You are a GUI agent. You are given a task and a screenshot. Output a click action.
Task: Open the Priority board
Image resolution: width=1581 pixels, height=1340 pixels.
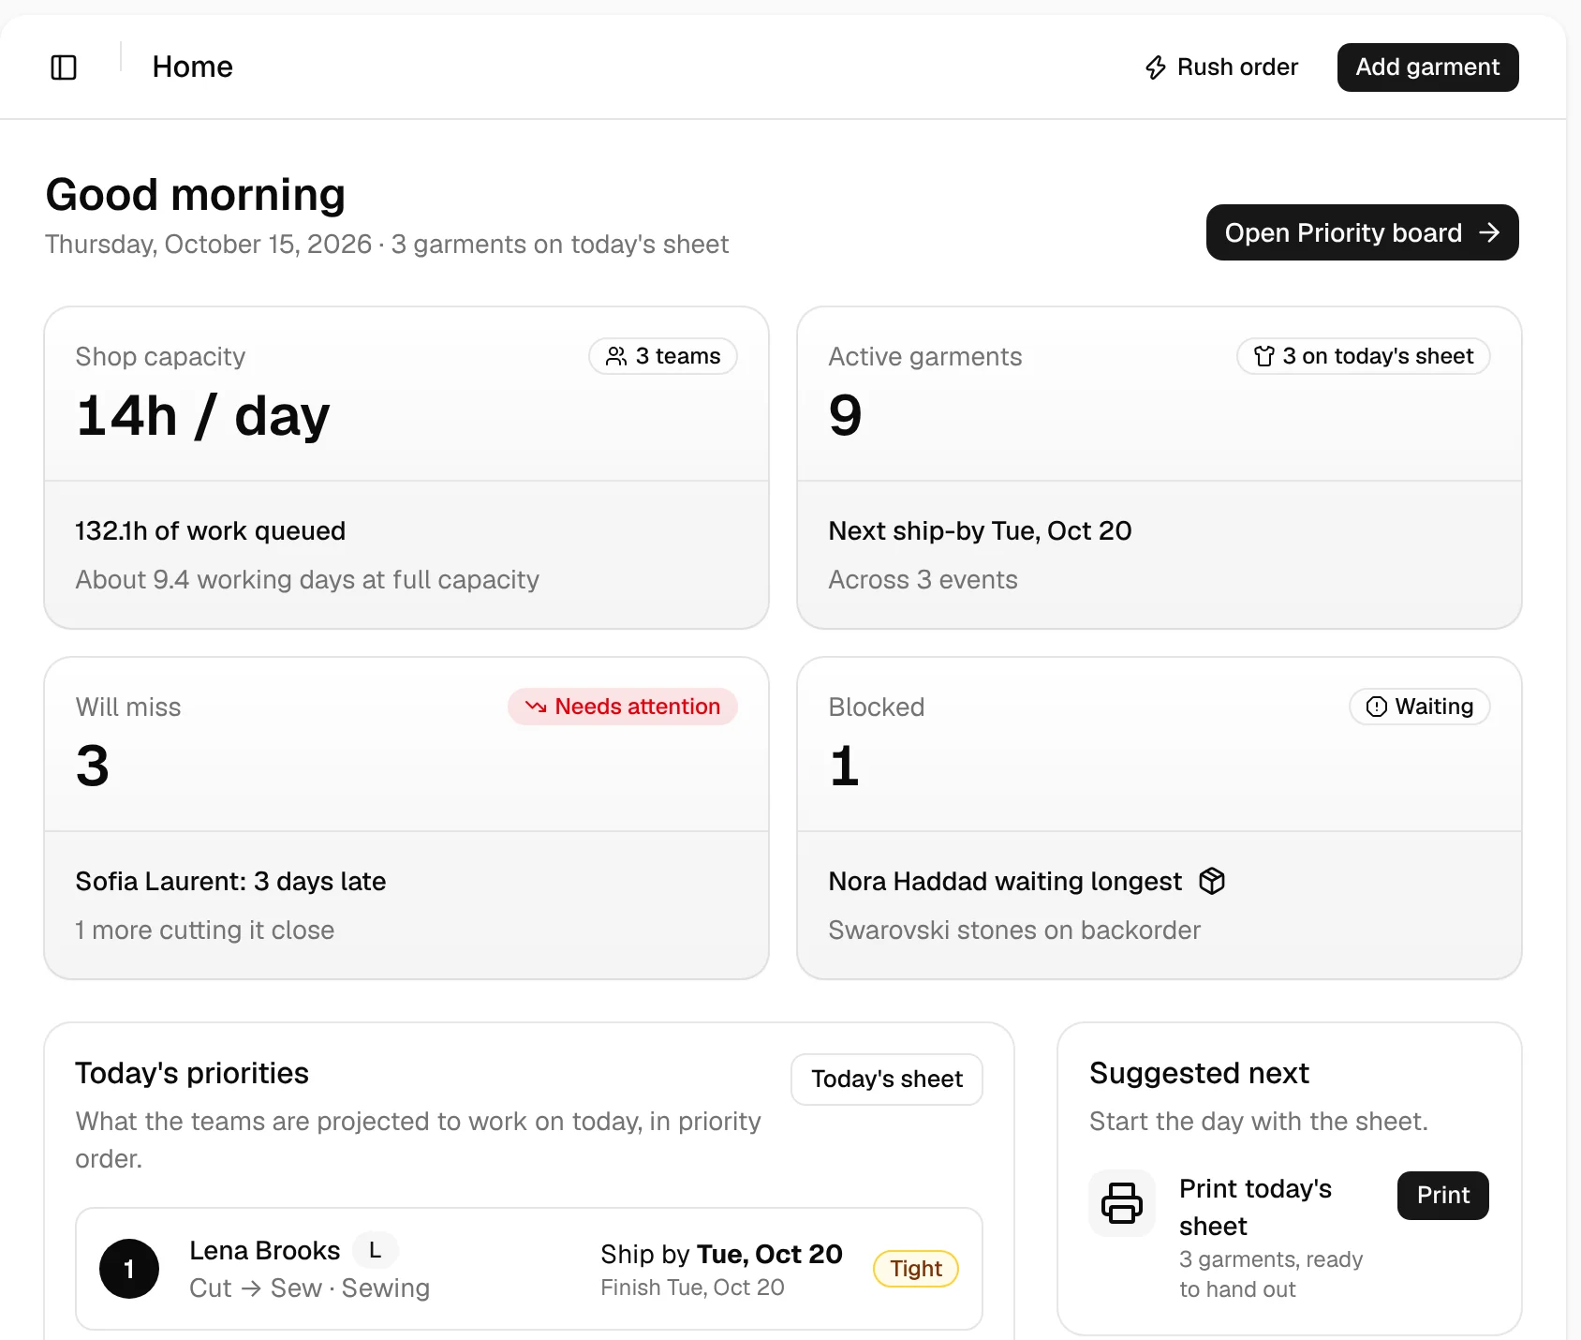[x=1362, y=232]
